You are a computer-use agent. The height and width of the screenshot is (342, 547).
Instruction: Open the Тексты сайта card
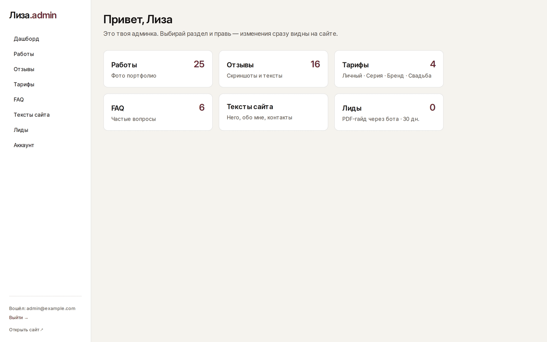point(273,112)
